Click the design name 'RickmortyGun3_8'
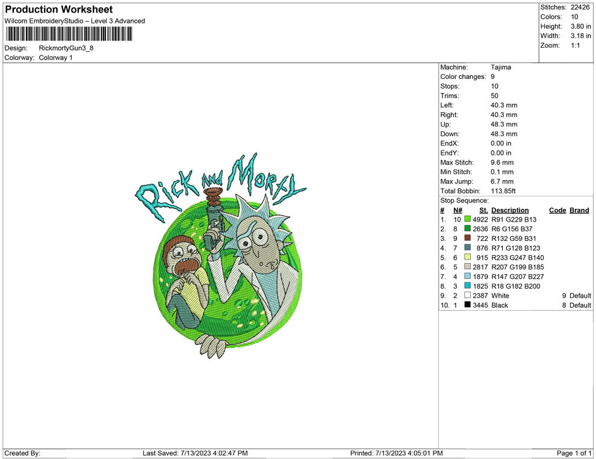The image size is (596, 459). coord(66,48)
